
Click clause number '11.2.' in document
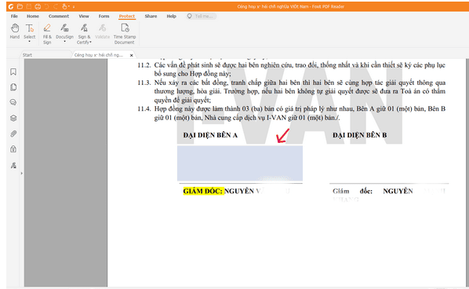(144, 65)
